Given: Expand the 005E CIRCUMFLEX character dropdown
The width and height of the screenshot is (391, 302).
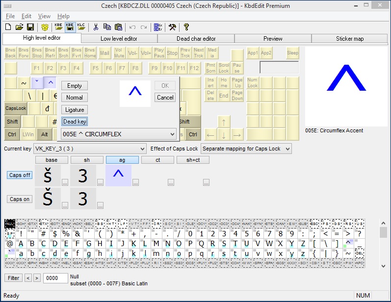Looking at the screenshot, I should point(172,134).
